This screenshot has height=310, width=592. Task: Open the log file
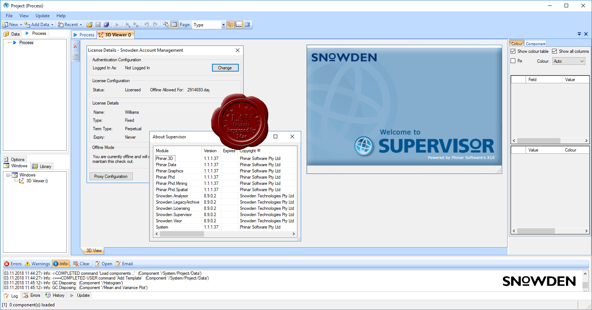[103, 264]
